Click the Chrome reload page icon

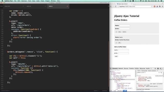(x=116, y=6)
